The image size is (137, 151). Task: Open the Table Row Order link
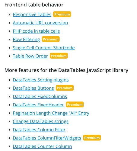(30, 56)
